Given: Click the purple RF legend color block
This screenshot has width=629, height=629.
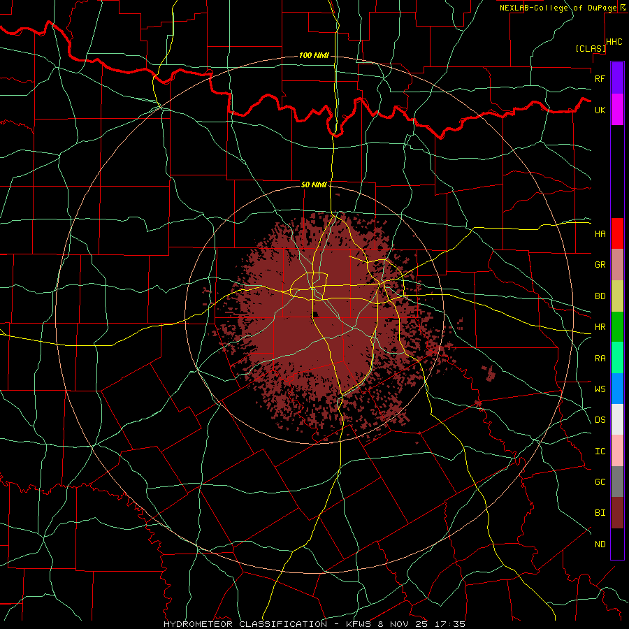Looking at the screenshot, I should [x=617, y=78].
